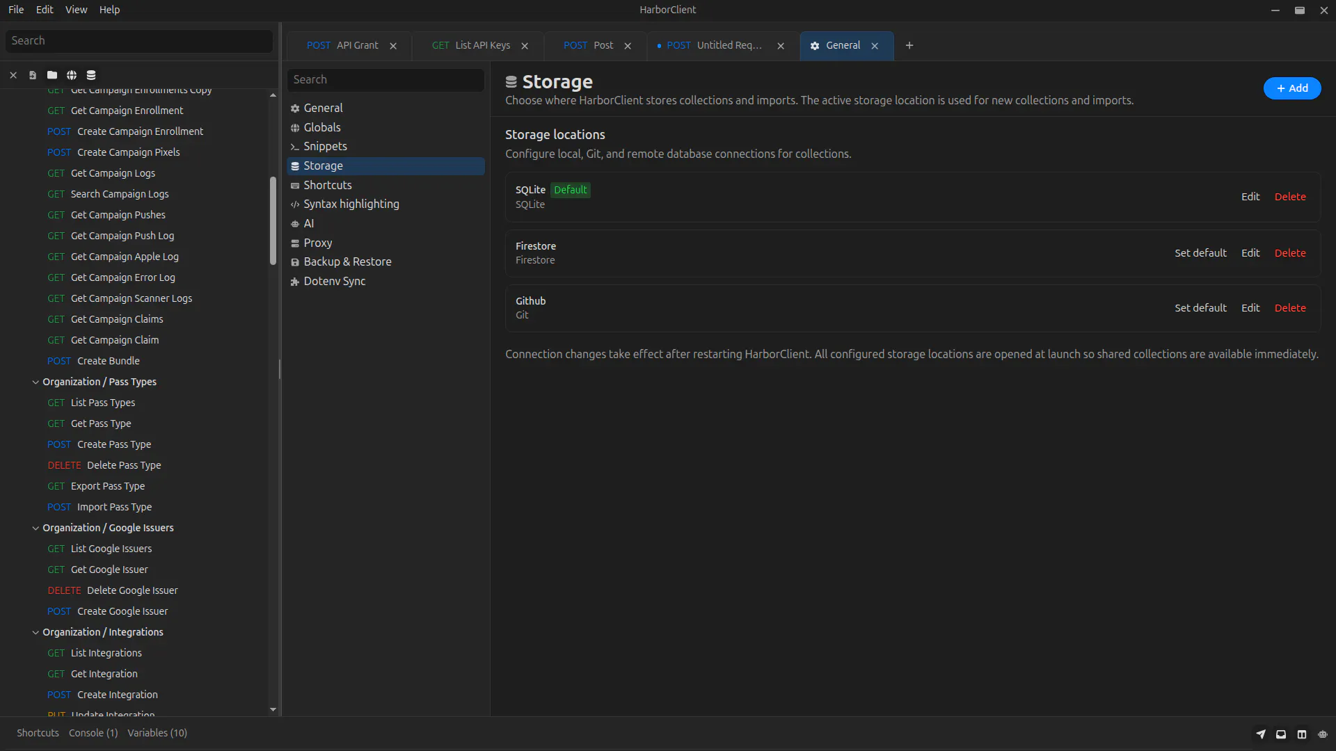Open the Delete Pass Type request
The width and height of the screenshot is (1336, 751).
coord(124,465)
